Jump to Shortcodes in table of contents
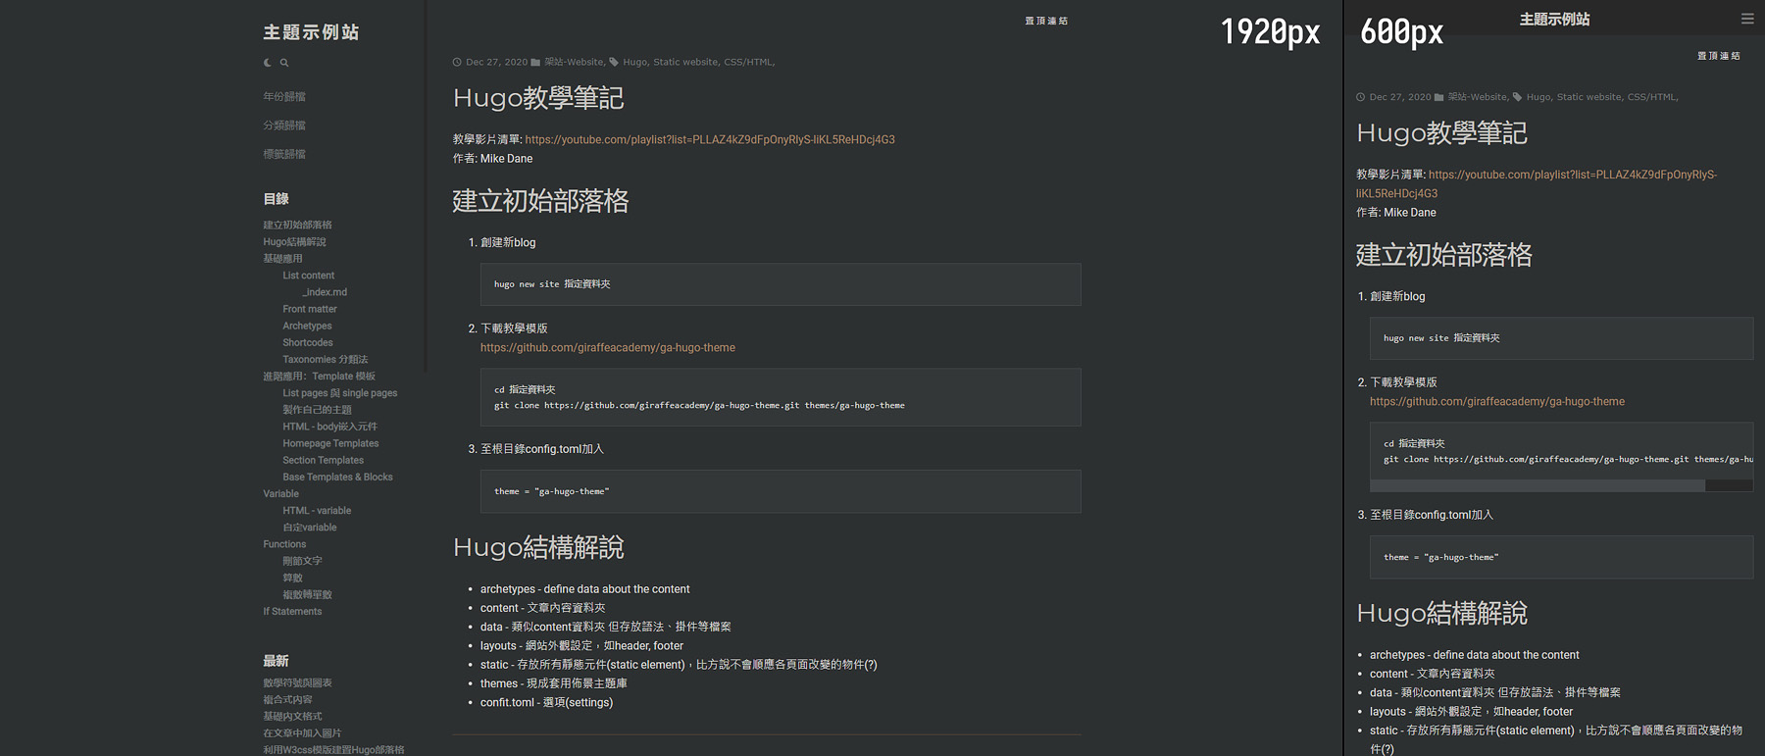 (x=308, y=342)
